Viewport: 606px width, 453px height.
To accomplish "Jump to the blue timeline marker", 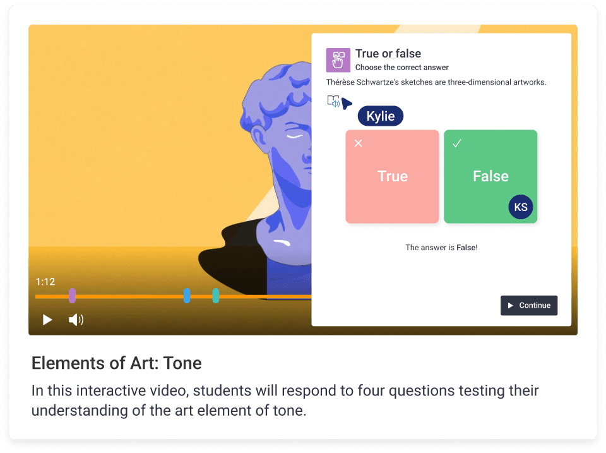I will click(x=187, y=296).
